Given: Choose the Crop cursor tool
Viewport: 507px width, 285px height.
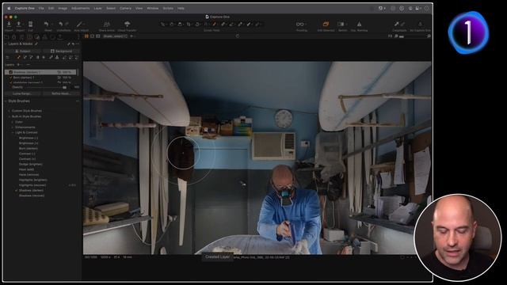Looking at the screenshot, I should 189,25.
